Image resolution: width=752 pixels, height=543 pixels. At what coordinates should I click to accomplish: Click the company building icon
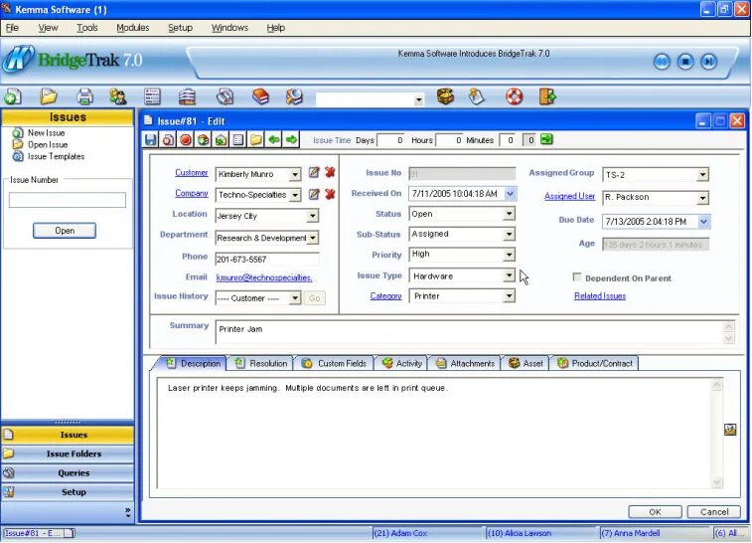point(187,97)
